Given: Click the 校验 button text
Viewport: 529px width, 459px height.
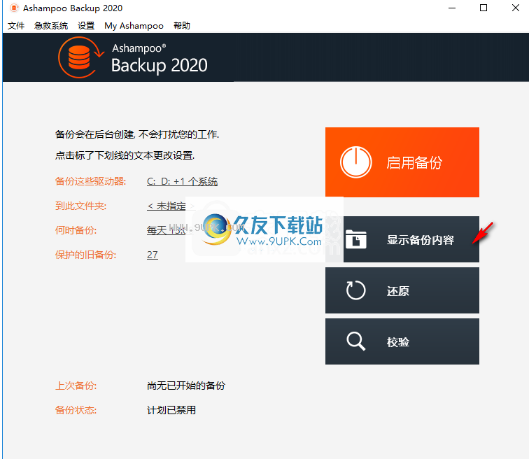Looking at the screenshot, I should pyautogui.click(x=398, y=342).
